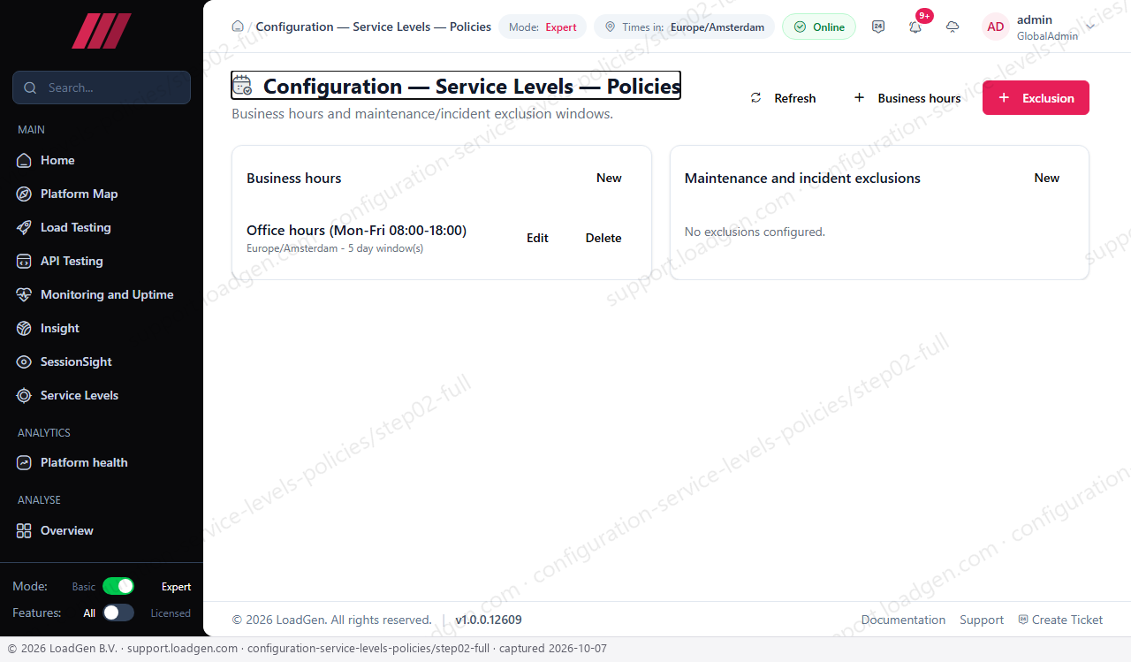Click New in the exclusions card
Viewport: 1131px width, 662px height.
coord(1047,178)
